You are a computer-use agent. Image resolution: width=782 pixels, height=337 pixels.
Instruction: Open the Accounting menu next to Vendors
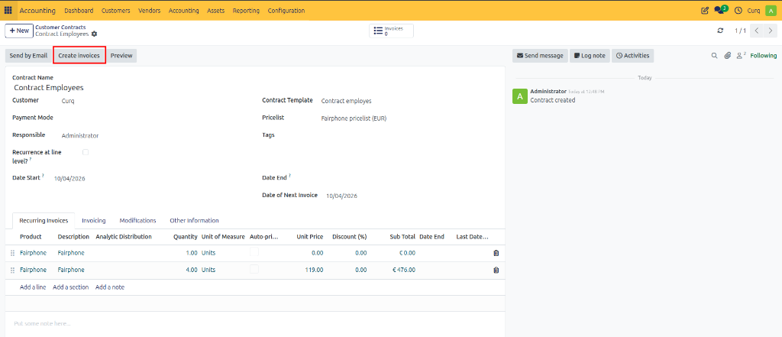click(x=183, y=11)
